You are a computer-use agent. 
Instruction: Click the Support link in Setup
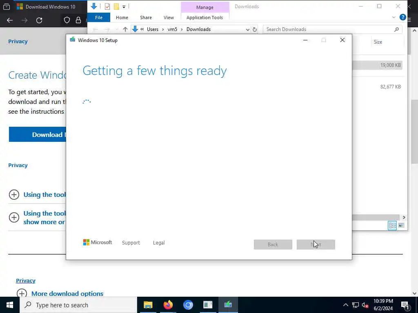(x=131, y=243)
